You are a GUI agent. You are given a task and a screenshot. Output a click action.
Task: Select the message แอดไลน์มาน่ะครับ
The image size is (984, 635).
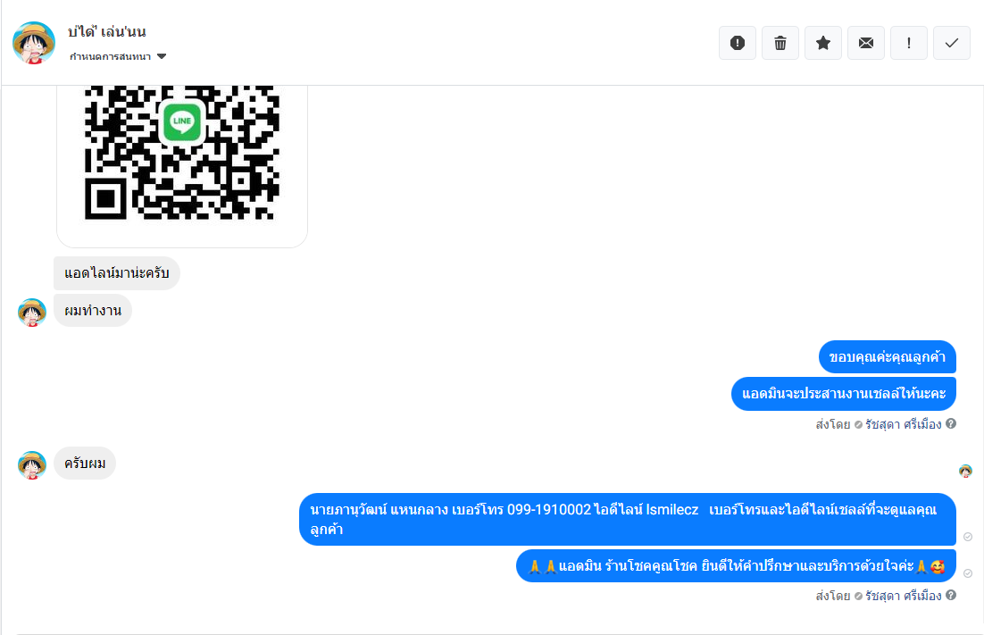117,273
